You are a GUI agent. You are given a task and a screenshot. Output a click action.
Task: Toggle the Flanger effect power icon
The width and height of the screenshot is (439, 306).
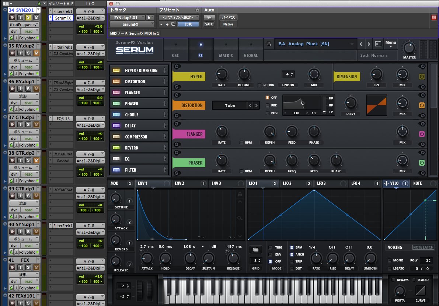(422, 134)
